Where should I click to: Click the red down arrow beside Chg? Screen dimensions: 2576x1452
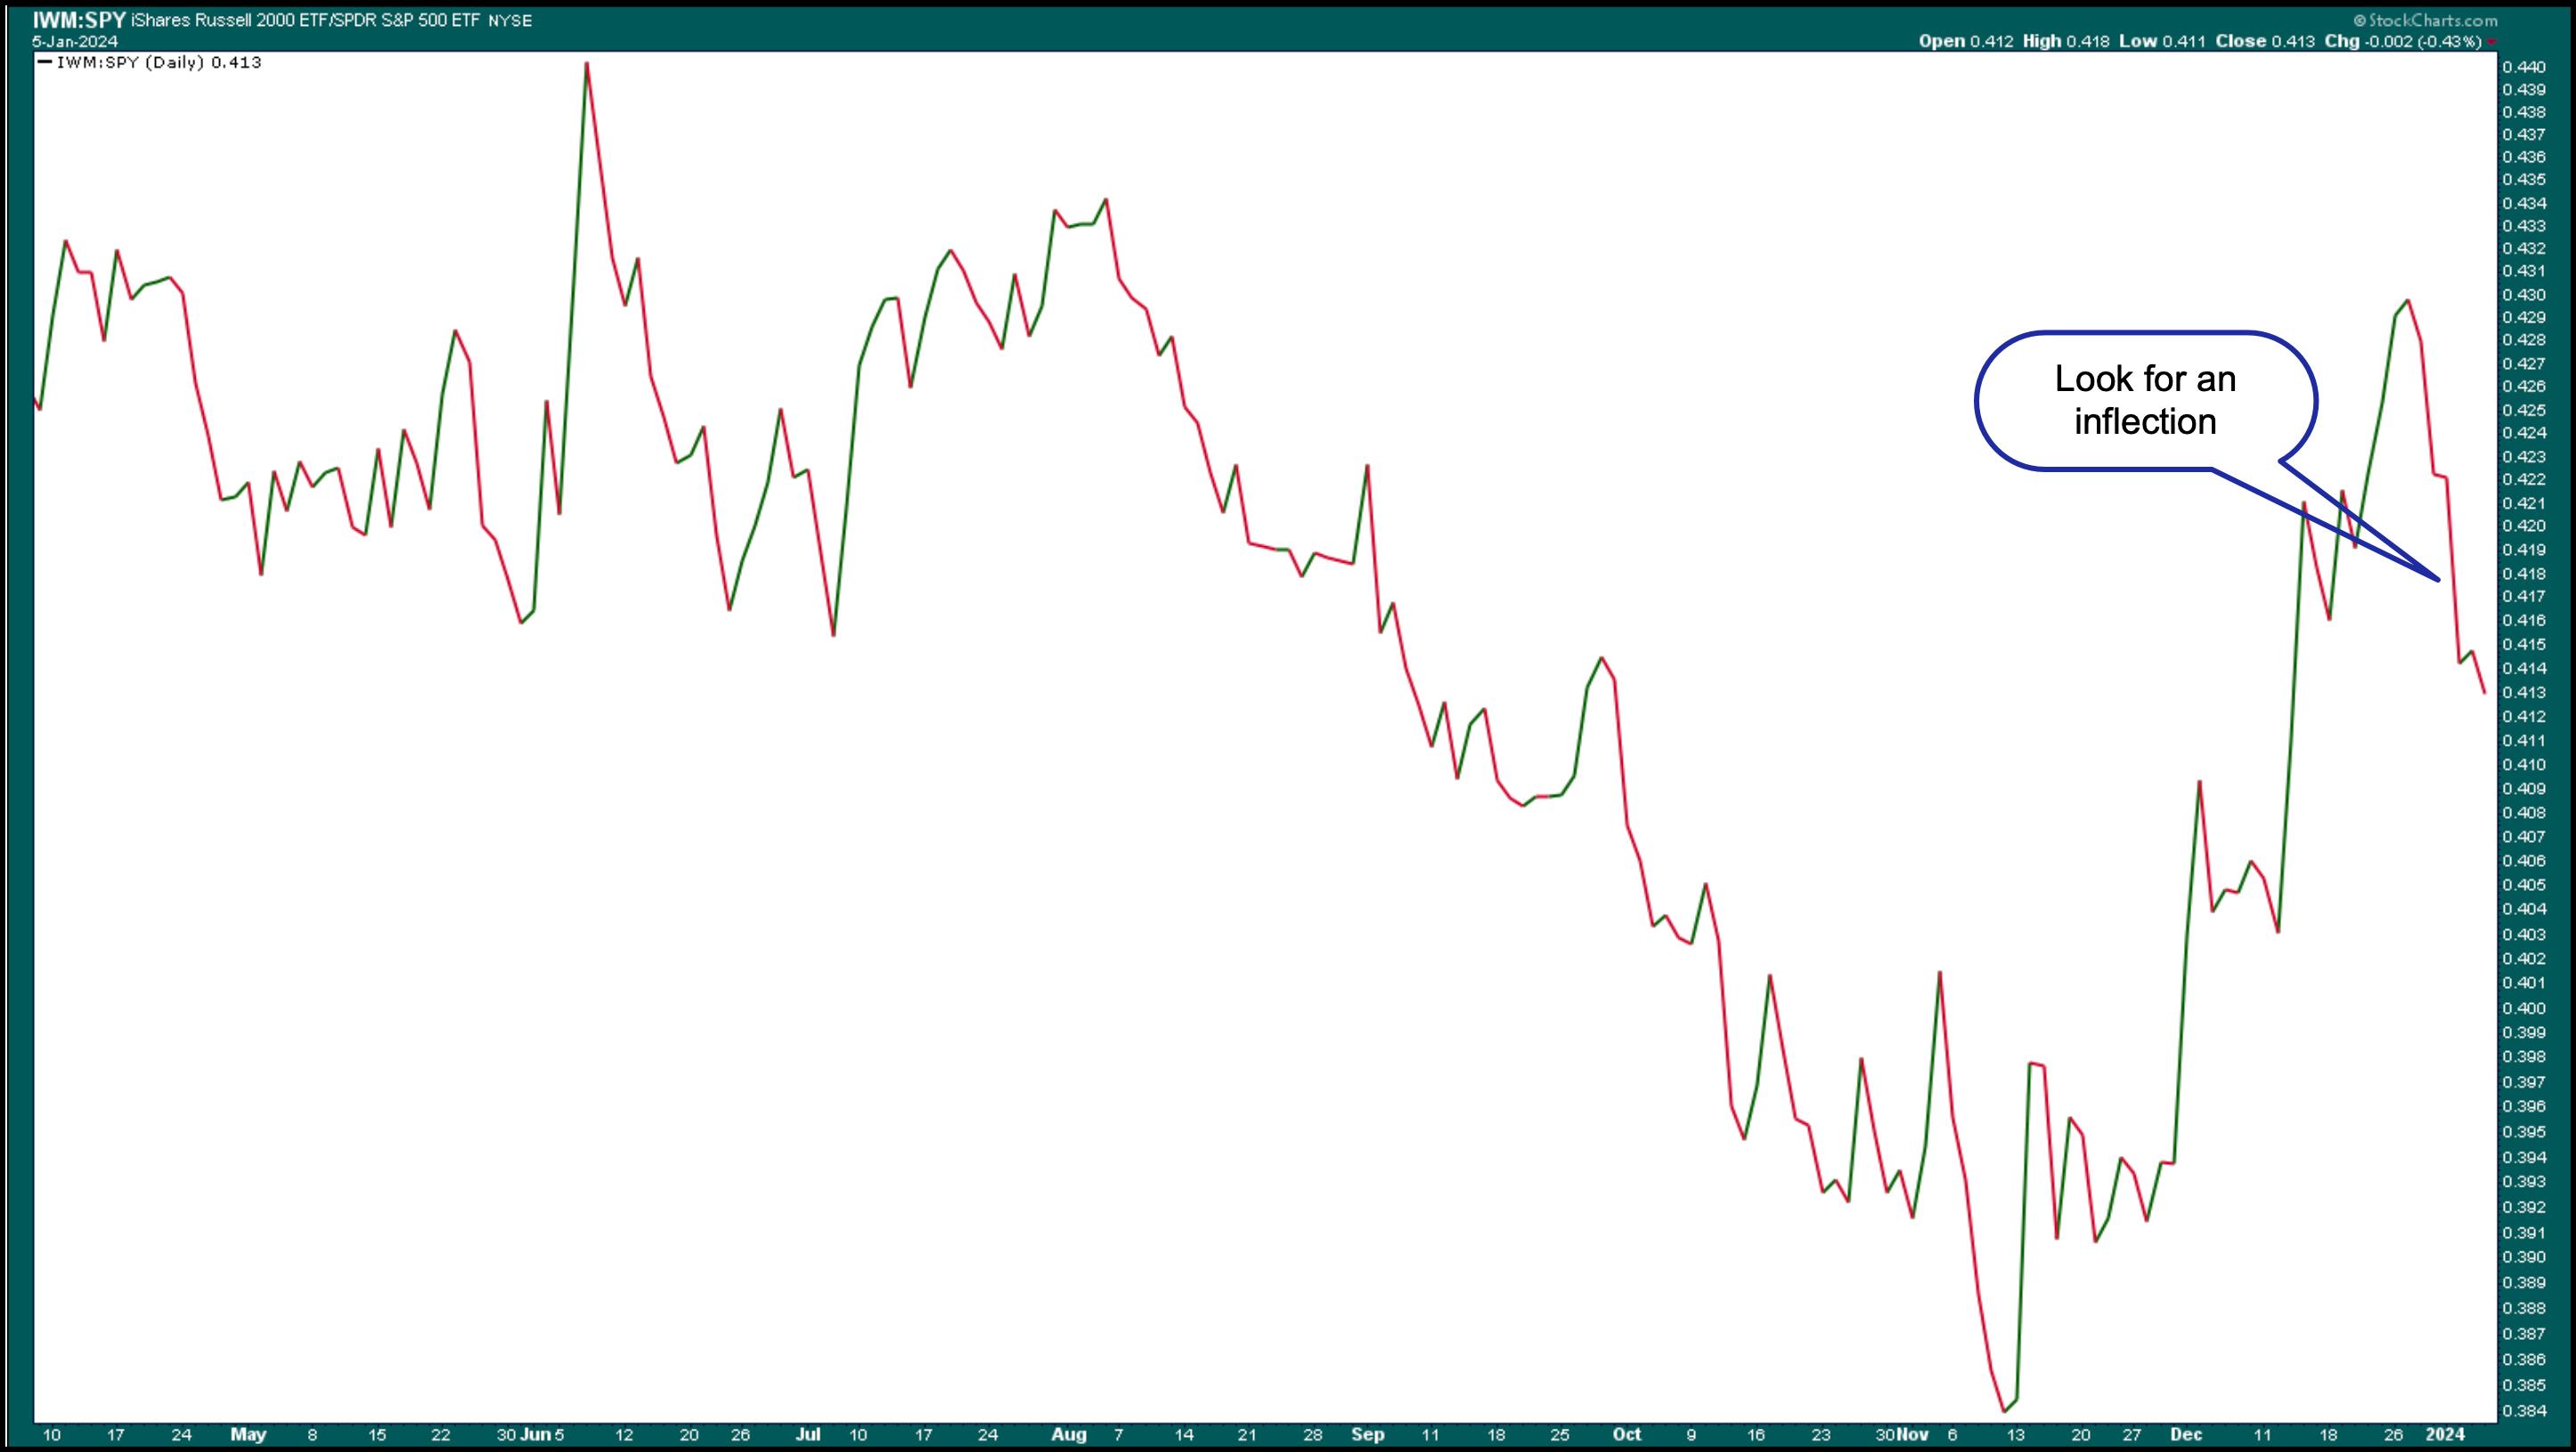click(x=2491, y=42)
